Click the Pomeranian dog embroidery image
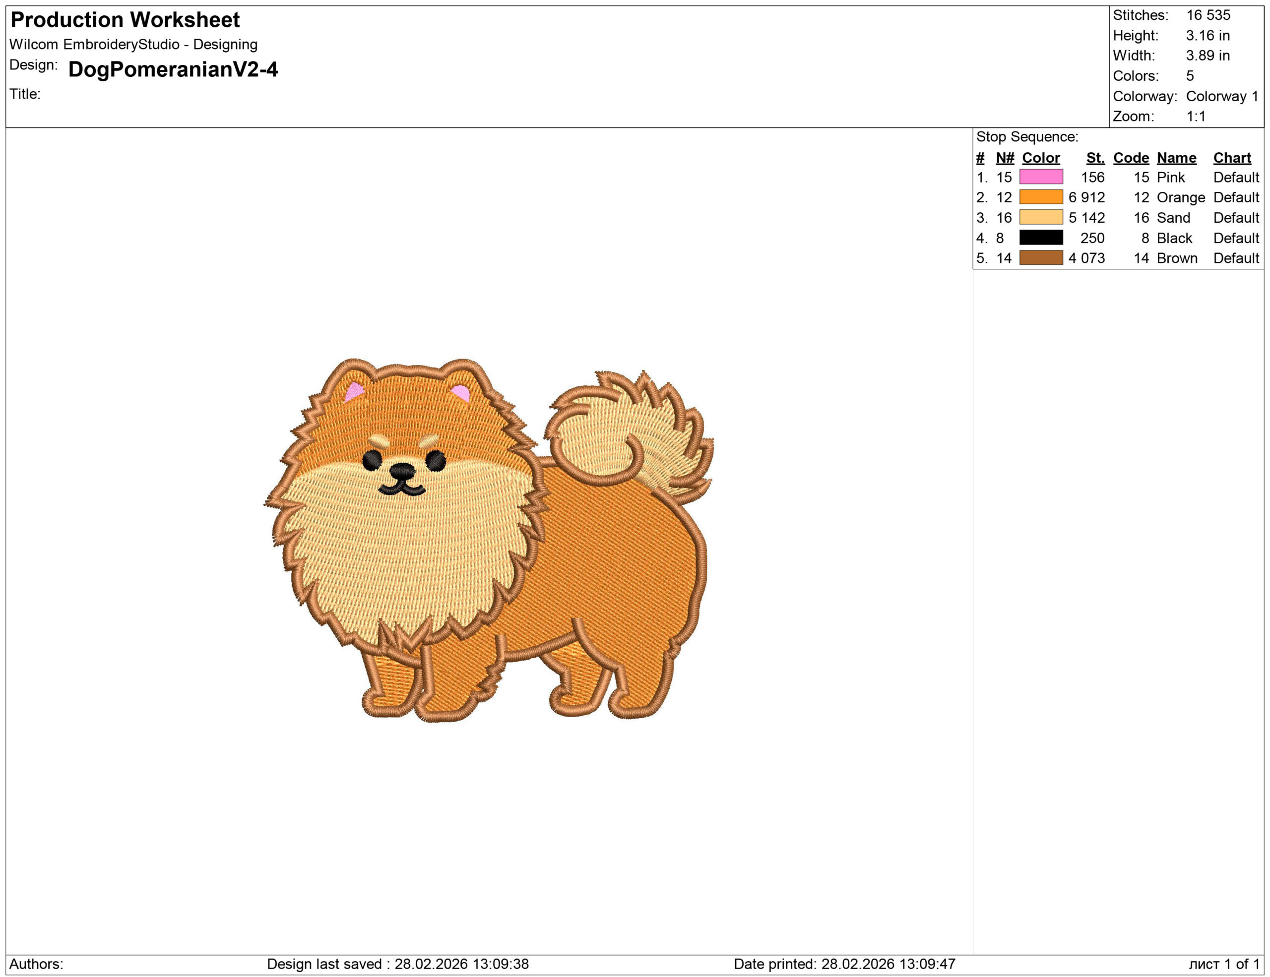 [x=489, y=541]
